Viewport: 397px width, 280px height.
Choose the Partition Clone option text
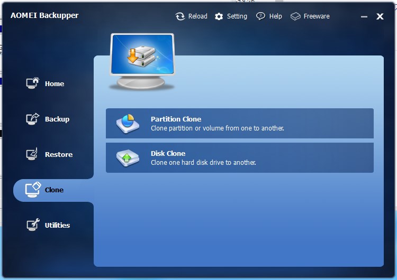pos(176,119)
